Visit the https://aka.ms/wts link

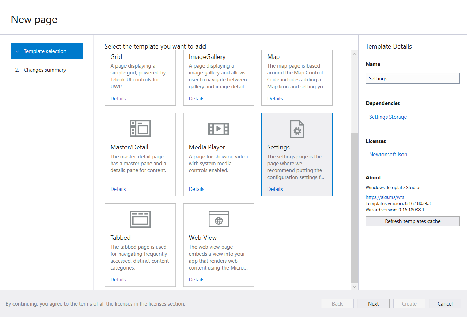384,197
